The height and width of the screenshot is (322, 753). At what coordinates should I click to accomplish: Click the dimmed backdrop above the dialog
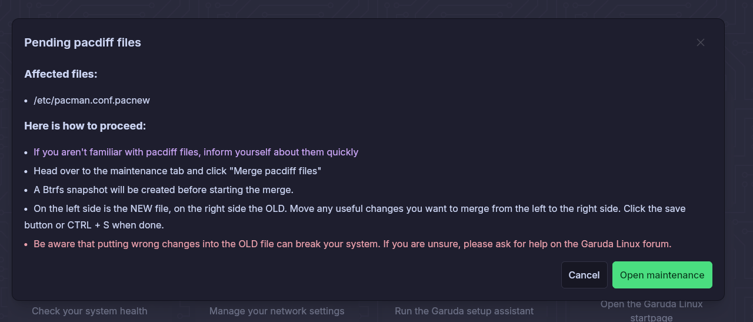pos(376,8)
